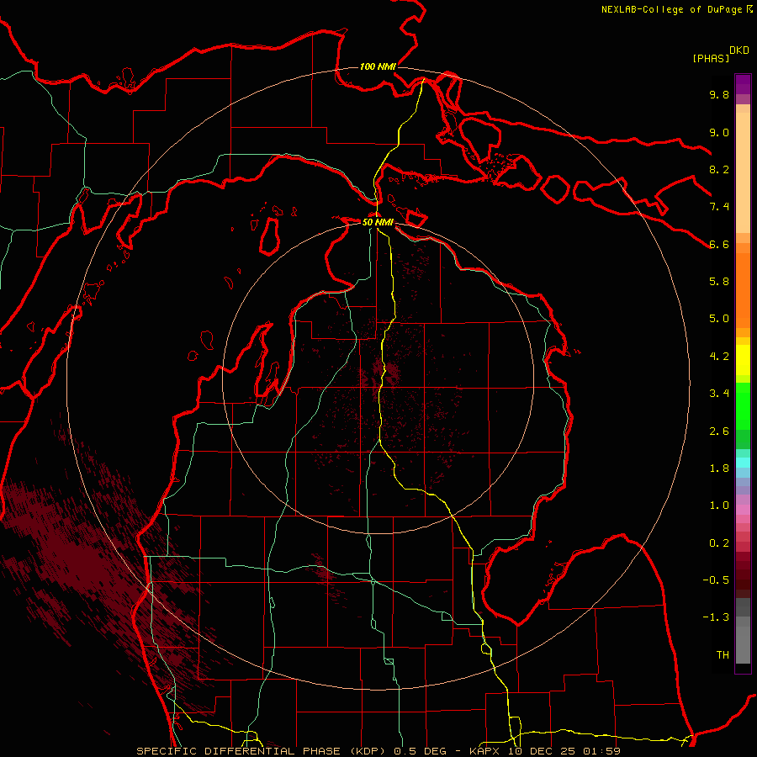
Task: Select the 5.8 legend value
Action: click(719, 282)
